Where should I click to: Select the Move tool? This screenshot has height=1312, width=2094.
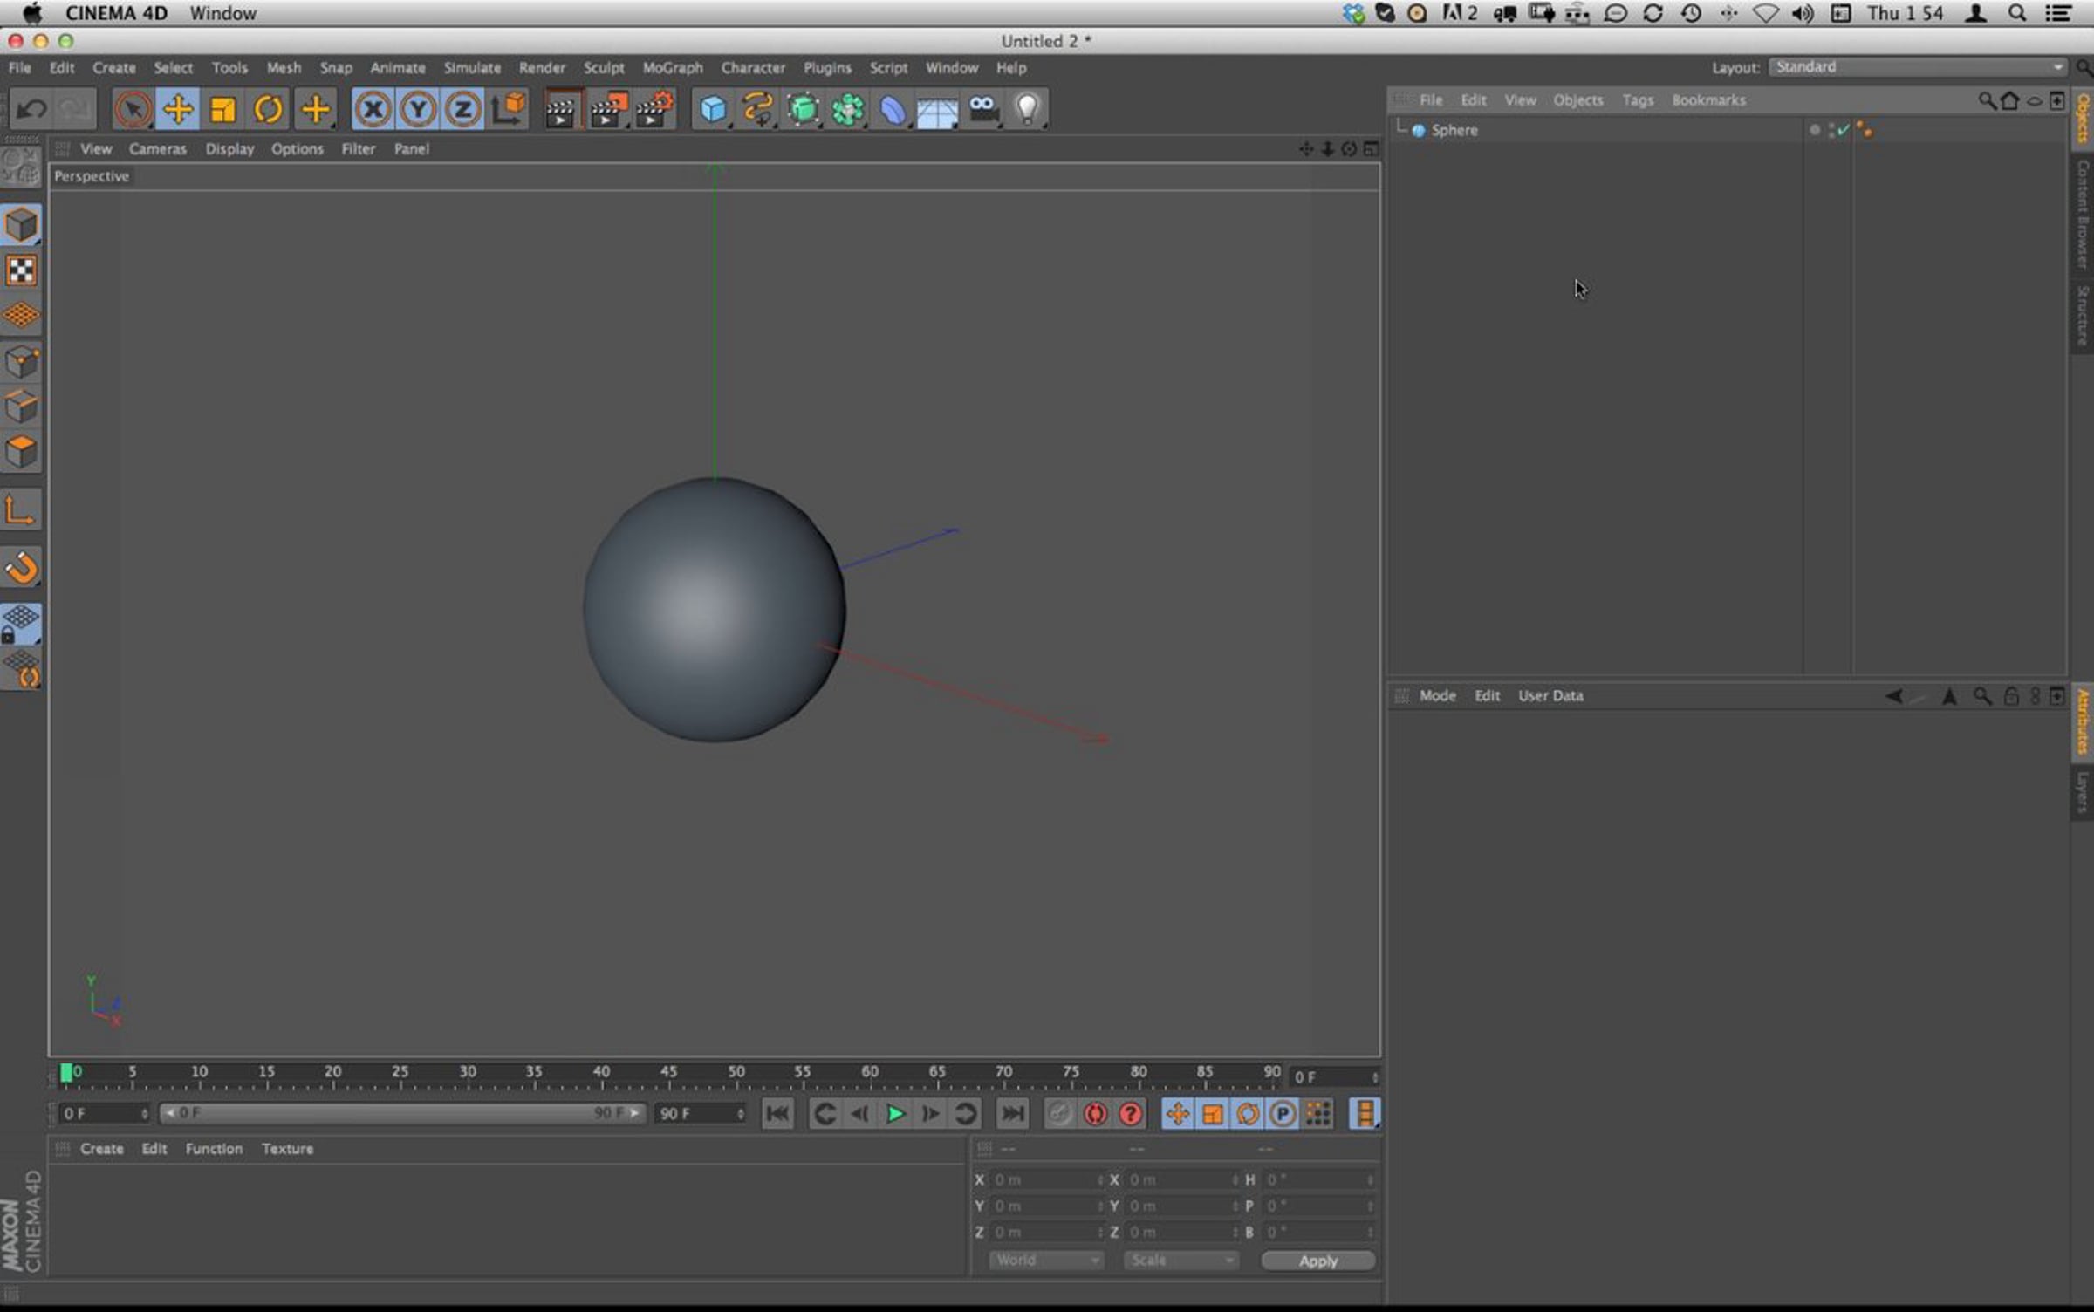178,109
